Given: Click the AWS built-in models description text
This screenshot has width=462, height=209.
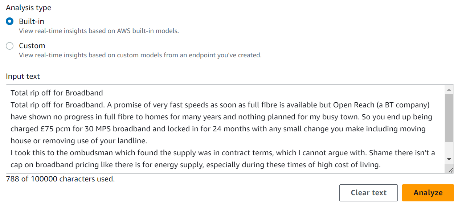Looking at the screenshot, I should [x=99, y=31].
